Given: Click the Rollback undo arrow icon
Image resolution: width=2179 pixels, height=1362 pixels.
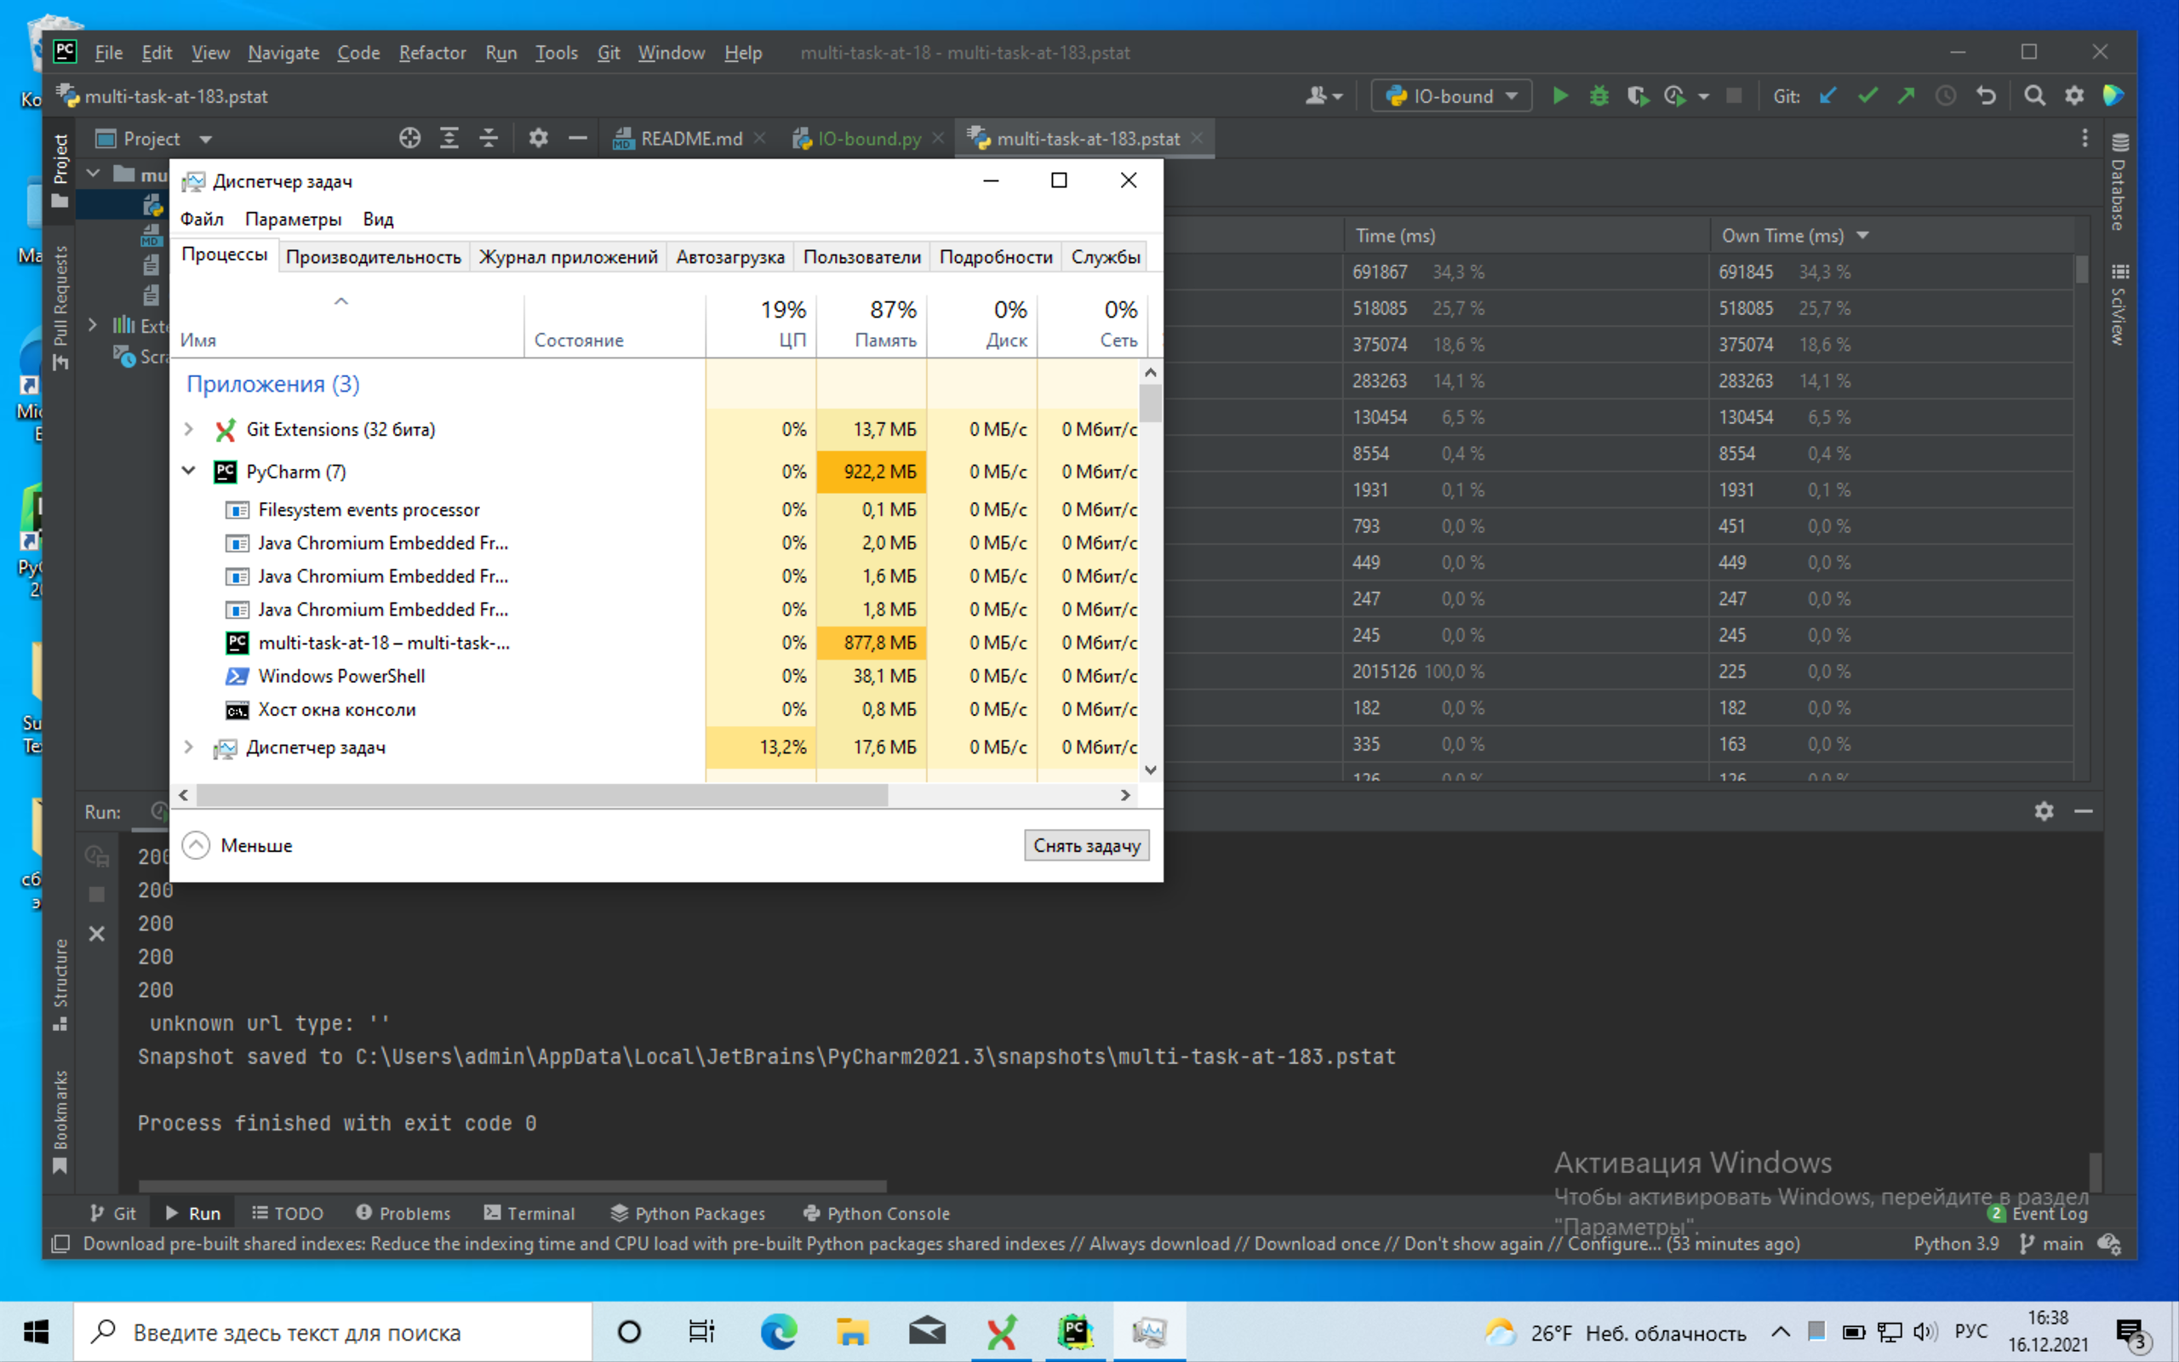Looking at the screenshot, I should coord(1987,95).
